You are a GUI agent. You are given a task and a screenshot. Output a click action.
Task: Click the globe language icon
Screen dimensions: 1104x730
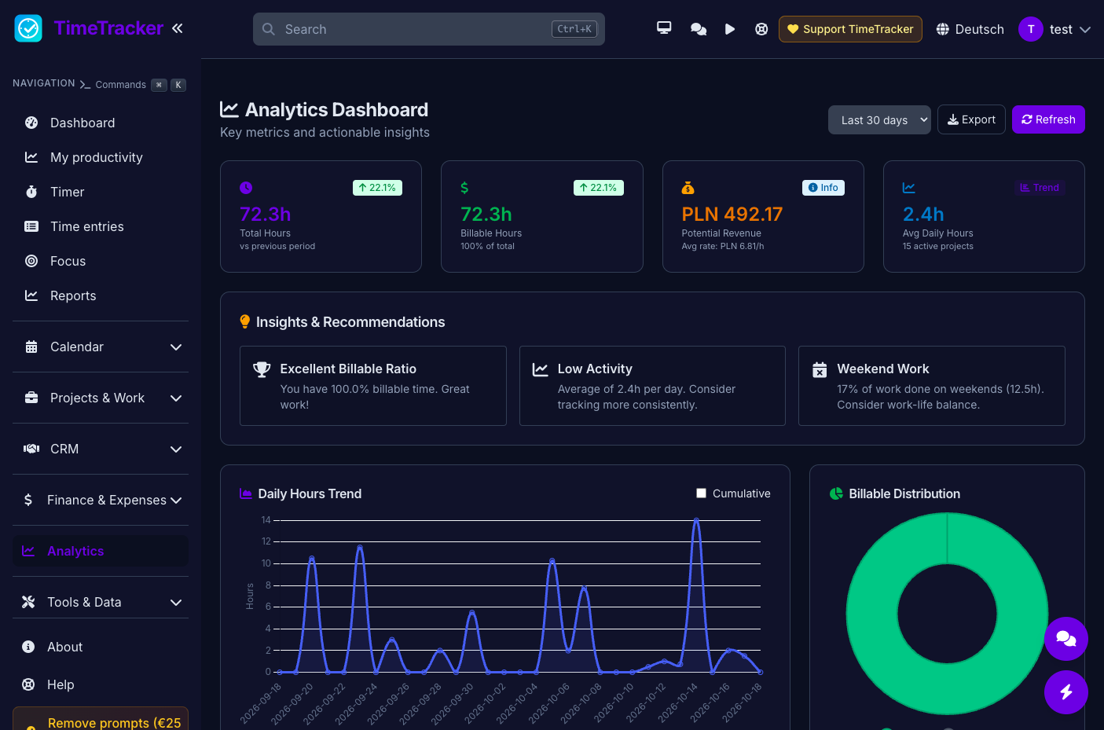943,29
